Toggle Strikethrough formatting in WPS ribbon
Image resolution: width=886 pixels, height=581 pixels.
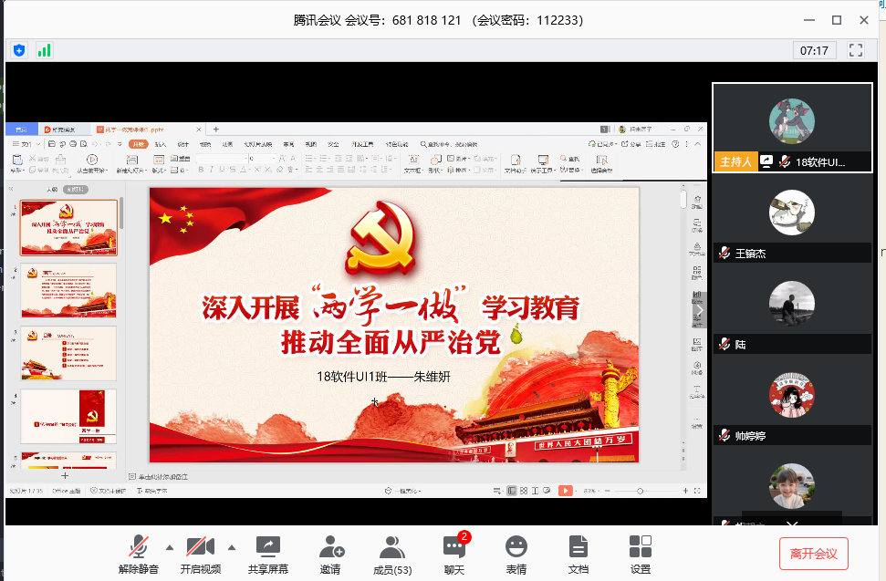(x=233, y=170)
